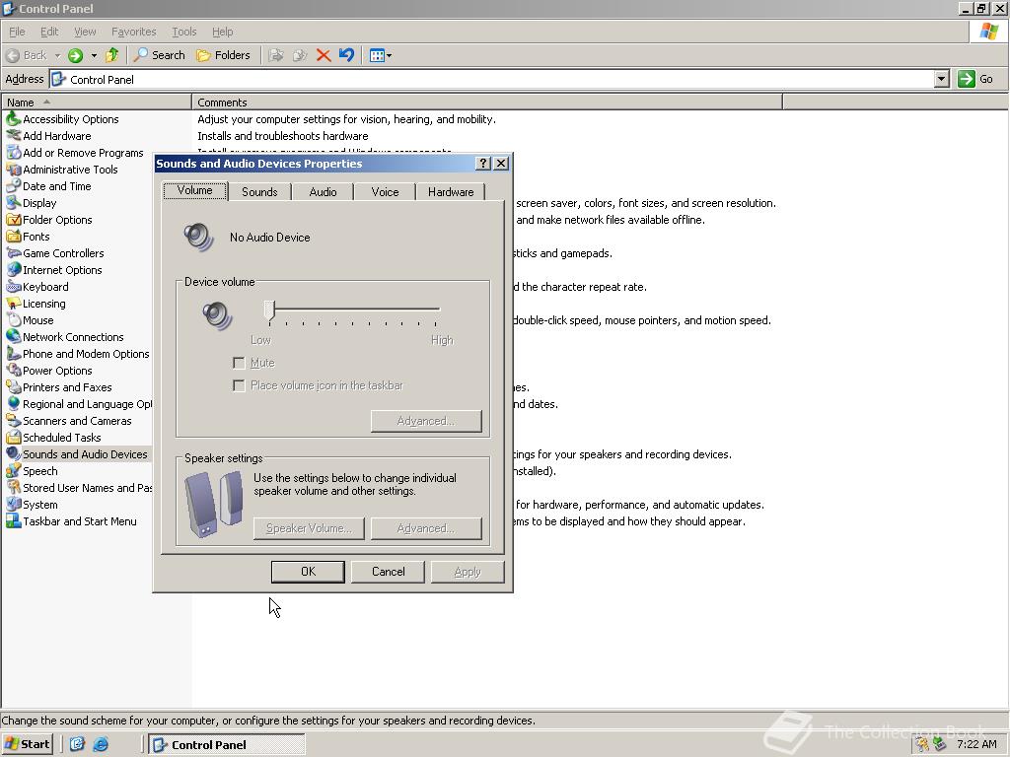Open the Internet Options icon

tap(13, 270)
